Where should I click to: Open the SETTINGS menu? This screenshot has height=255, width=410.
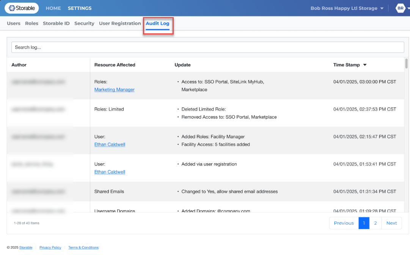coord(80,8)
